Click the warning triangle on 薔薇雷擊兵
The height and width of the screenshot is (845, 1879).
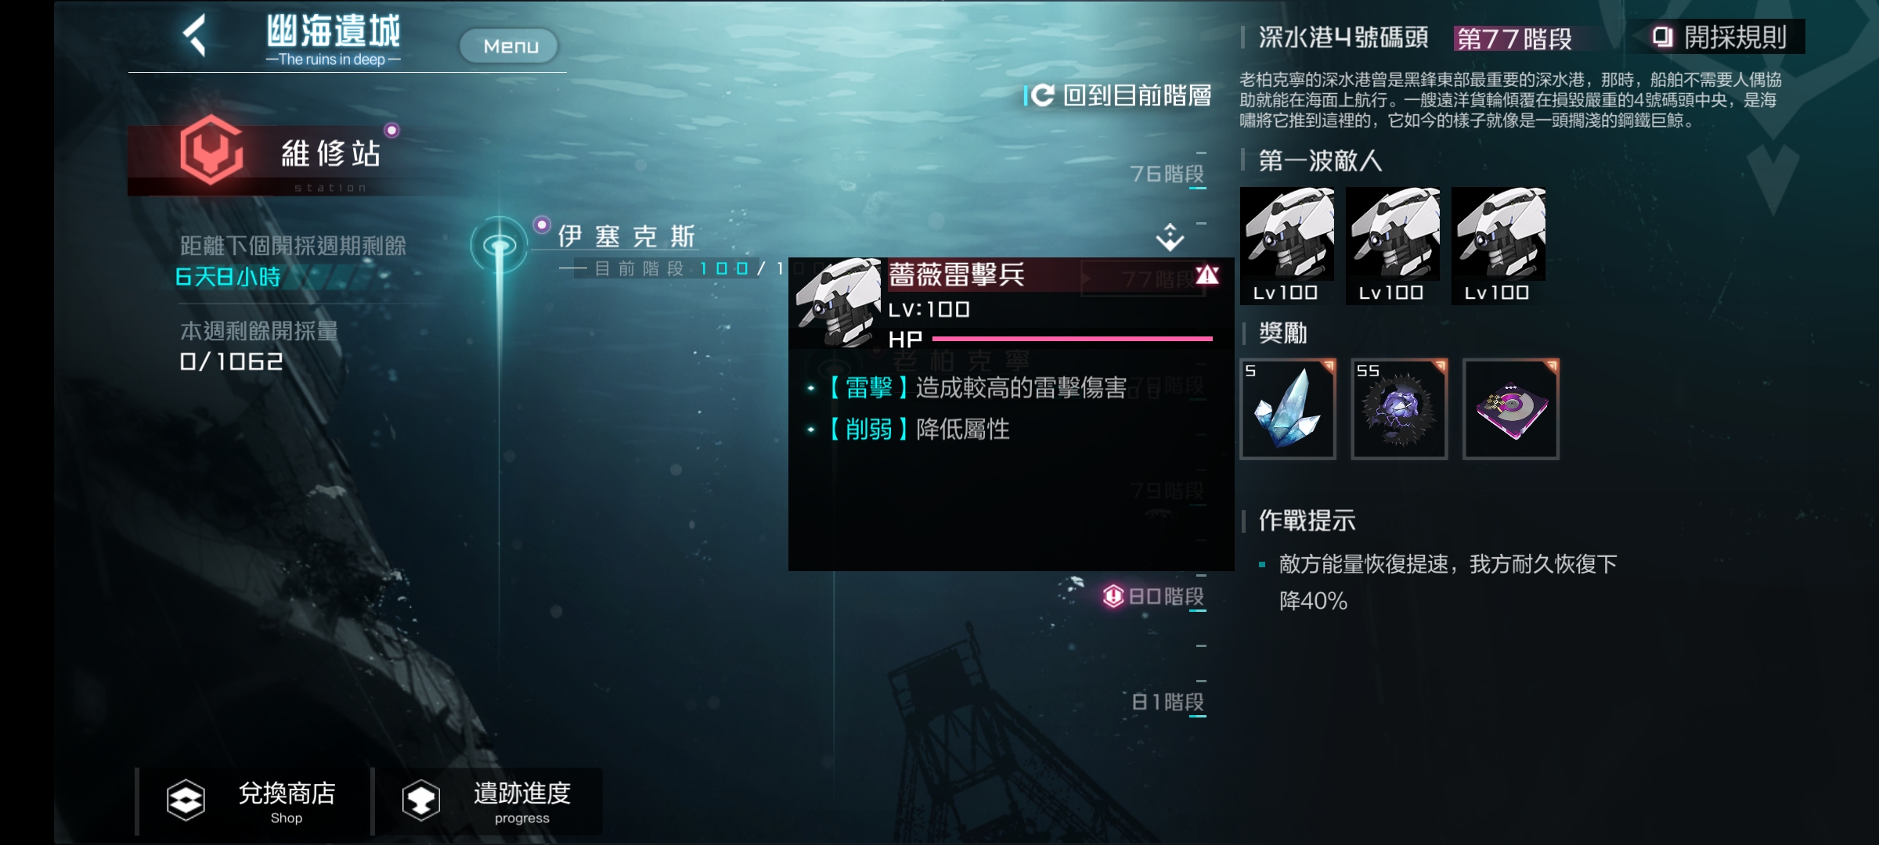[1207, 275]
